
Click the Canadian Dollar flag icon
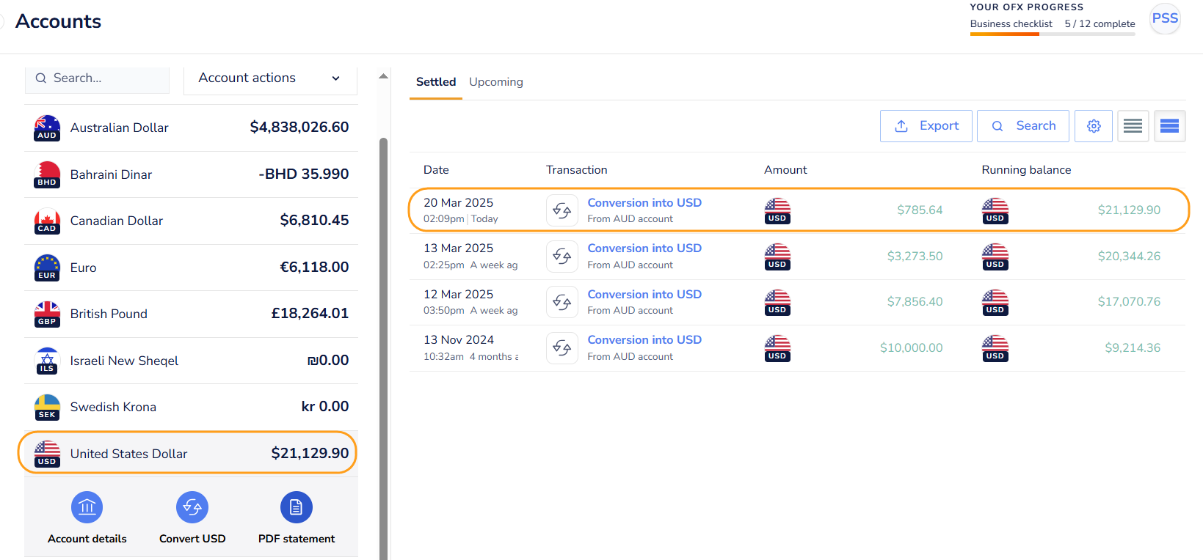pyautogui.click(x=47, y=221)
